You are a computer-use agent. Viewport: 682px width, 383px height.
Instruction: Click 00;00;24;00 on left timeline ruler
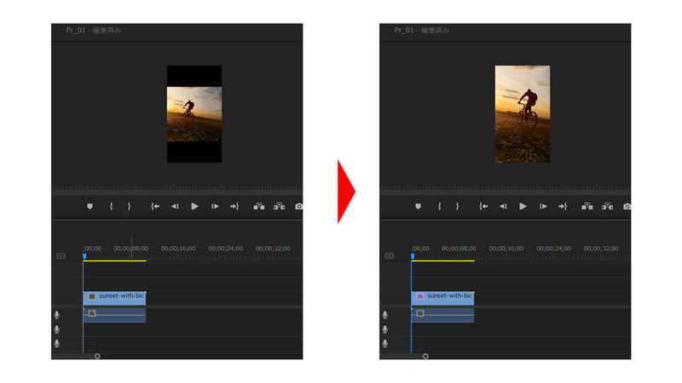click(225, 249)
